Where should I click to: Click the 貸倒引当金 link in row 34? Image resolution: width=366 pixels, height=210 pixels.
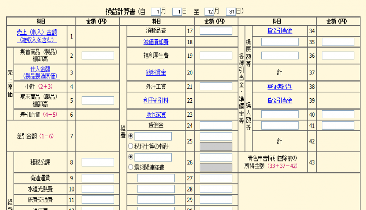[x=280, y=31]
